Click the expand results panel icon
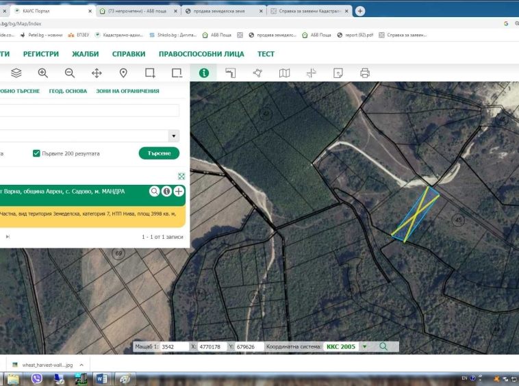 [181, 176]
